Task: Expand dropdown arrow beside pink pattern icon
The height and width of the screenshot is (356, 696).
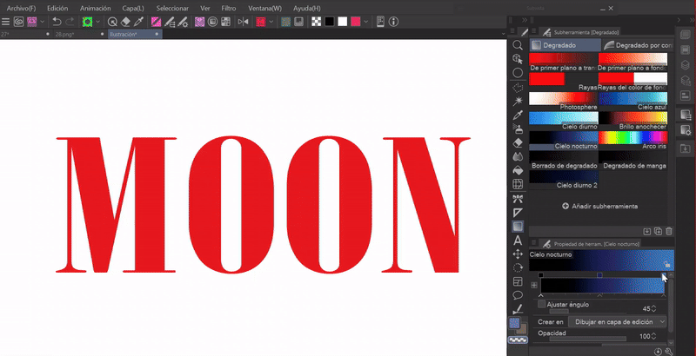Action: (42, 21)
